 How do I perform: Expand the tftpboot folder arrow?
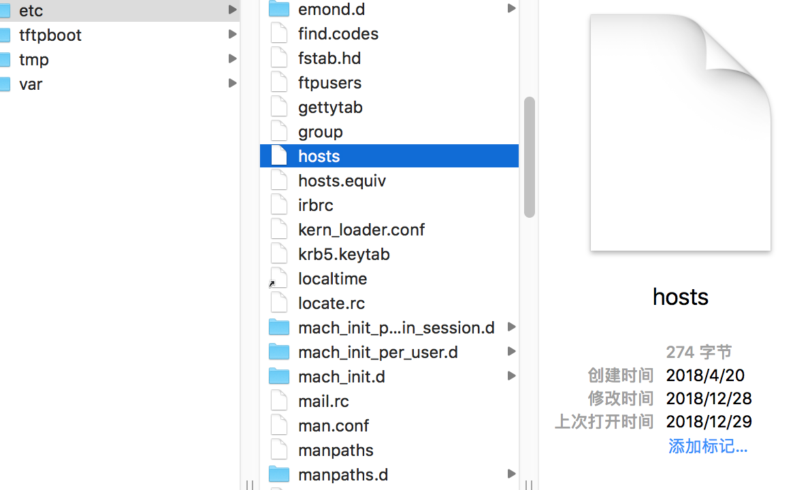pyautogui.click(x=233, y=34)
